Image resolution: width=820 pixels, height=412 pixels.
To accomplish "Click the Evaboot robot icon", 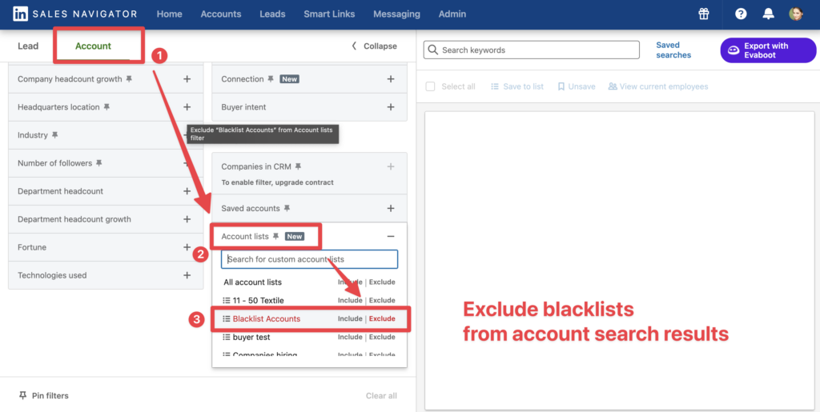I will click(x=734, y=50).
